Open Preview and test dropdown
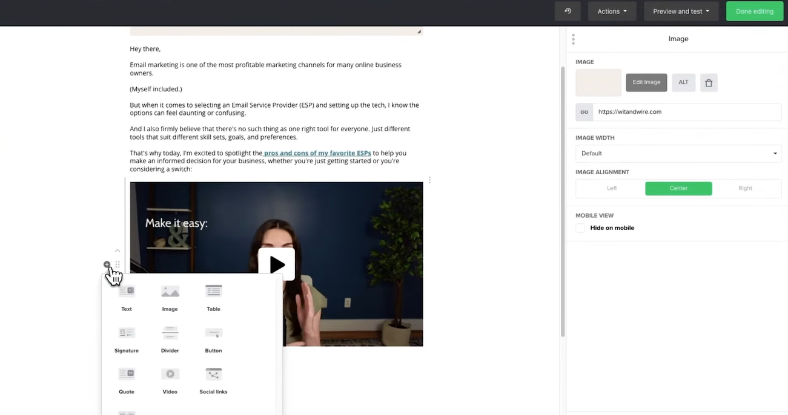The image size is (788, 415). click(681, 11)
